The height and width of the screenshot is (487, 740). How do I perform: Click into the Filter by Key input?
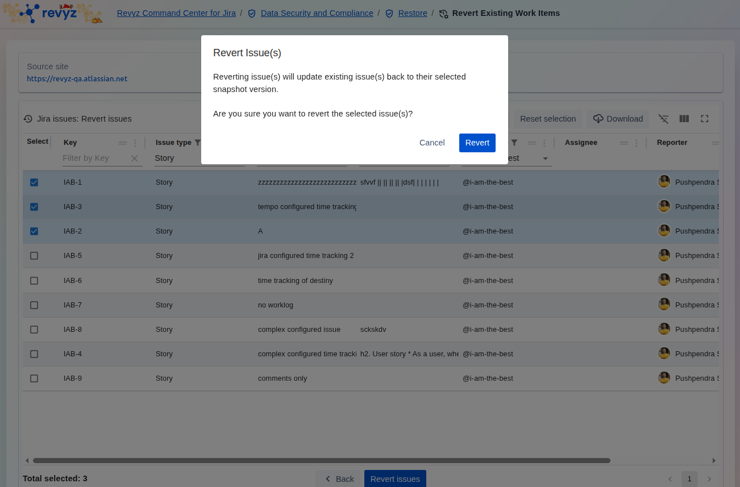[x=94, y=159]
